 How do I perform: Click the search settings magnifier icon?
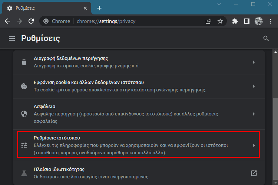266,38
